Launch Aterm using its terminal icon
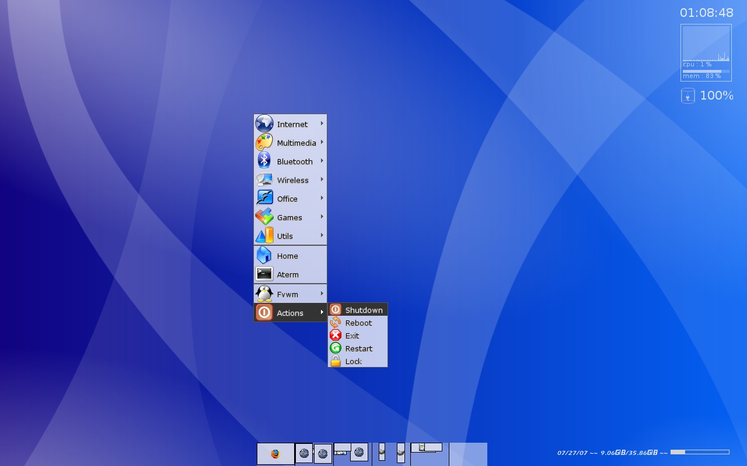747x466 pixels. tap(264, 274)
